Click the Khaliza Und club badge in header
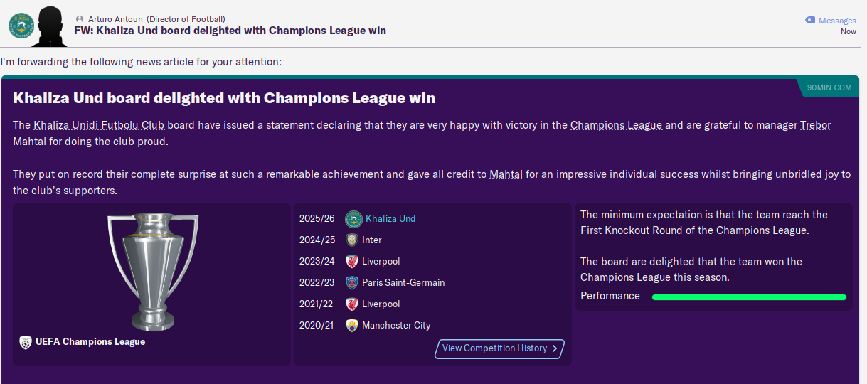 click(21, 25)
